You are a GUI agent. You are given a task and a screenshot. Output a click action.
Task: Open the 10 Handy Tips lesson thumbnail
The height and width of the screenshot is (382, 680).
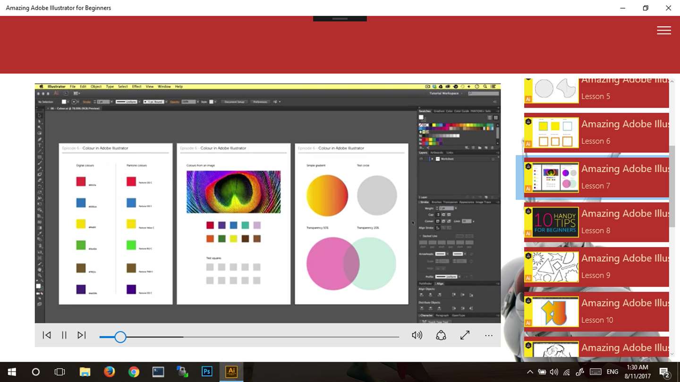tap(552, 222)
